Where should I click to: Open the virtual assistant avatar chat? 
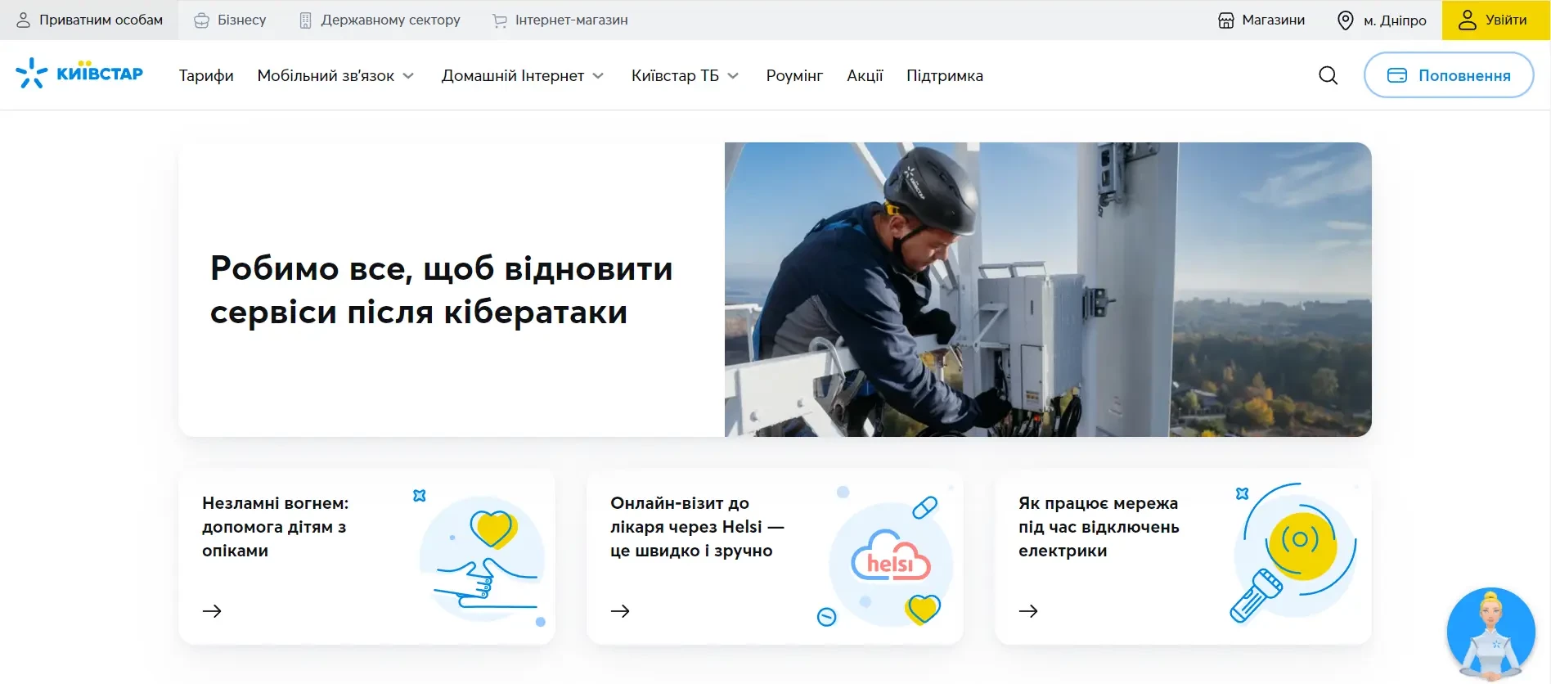click(1490, 633)
